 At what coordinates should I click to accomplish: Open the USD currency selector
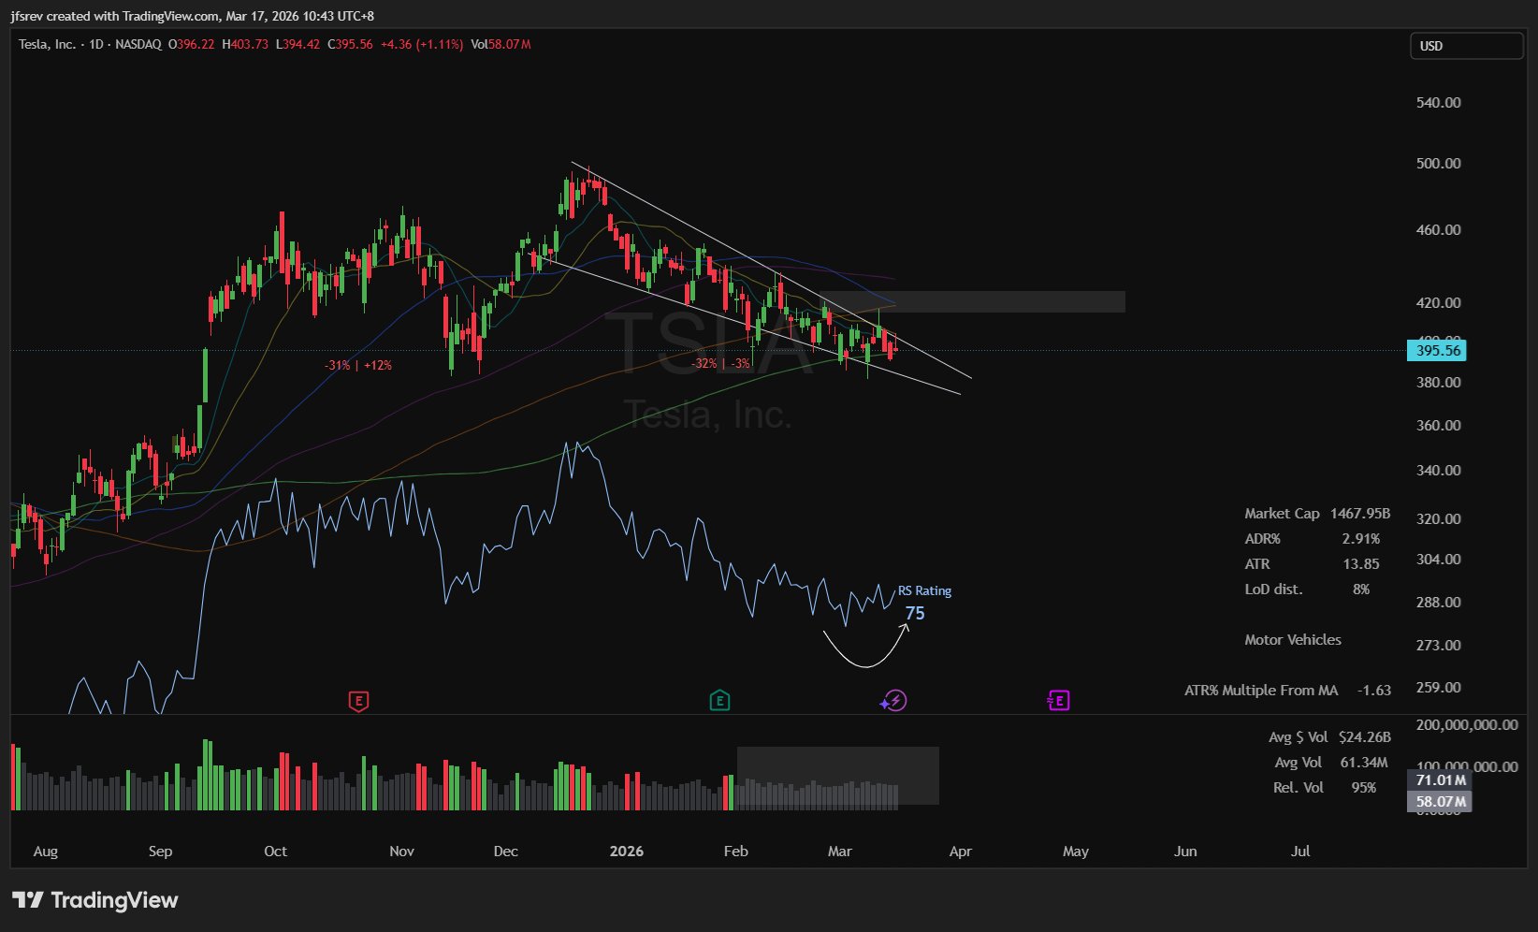1465,46
